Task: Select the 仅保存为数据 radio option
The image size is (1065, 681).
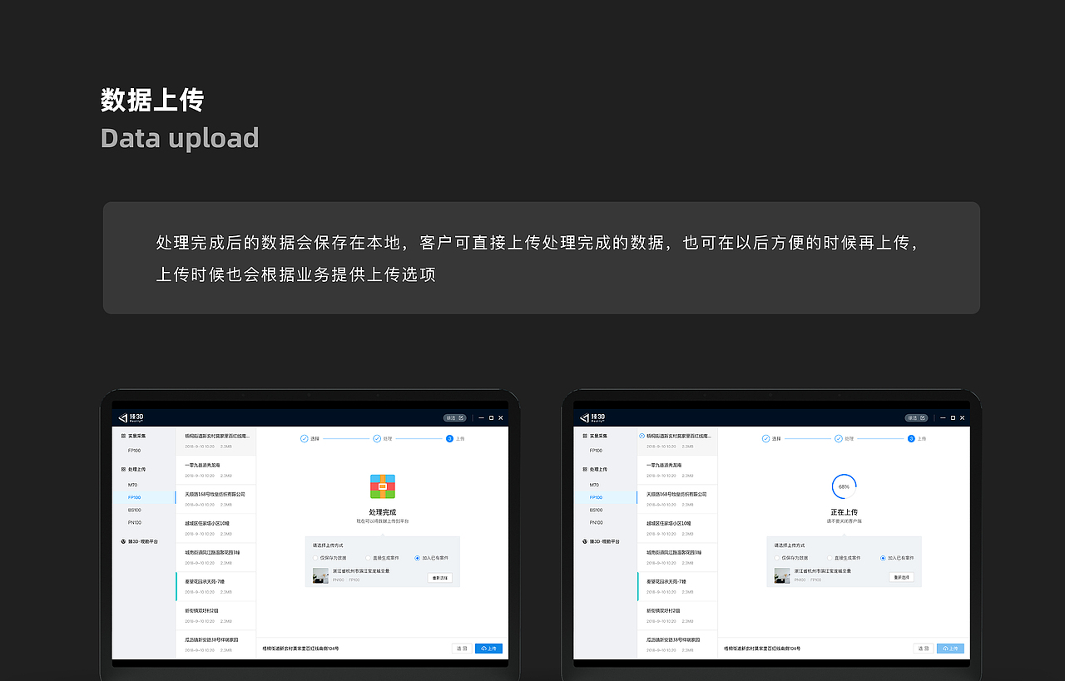Action: [x=315, y=558]
